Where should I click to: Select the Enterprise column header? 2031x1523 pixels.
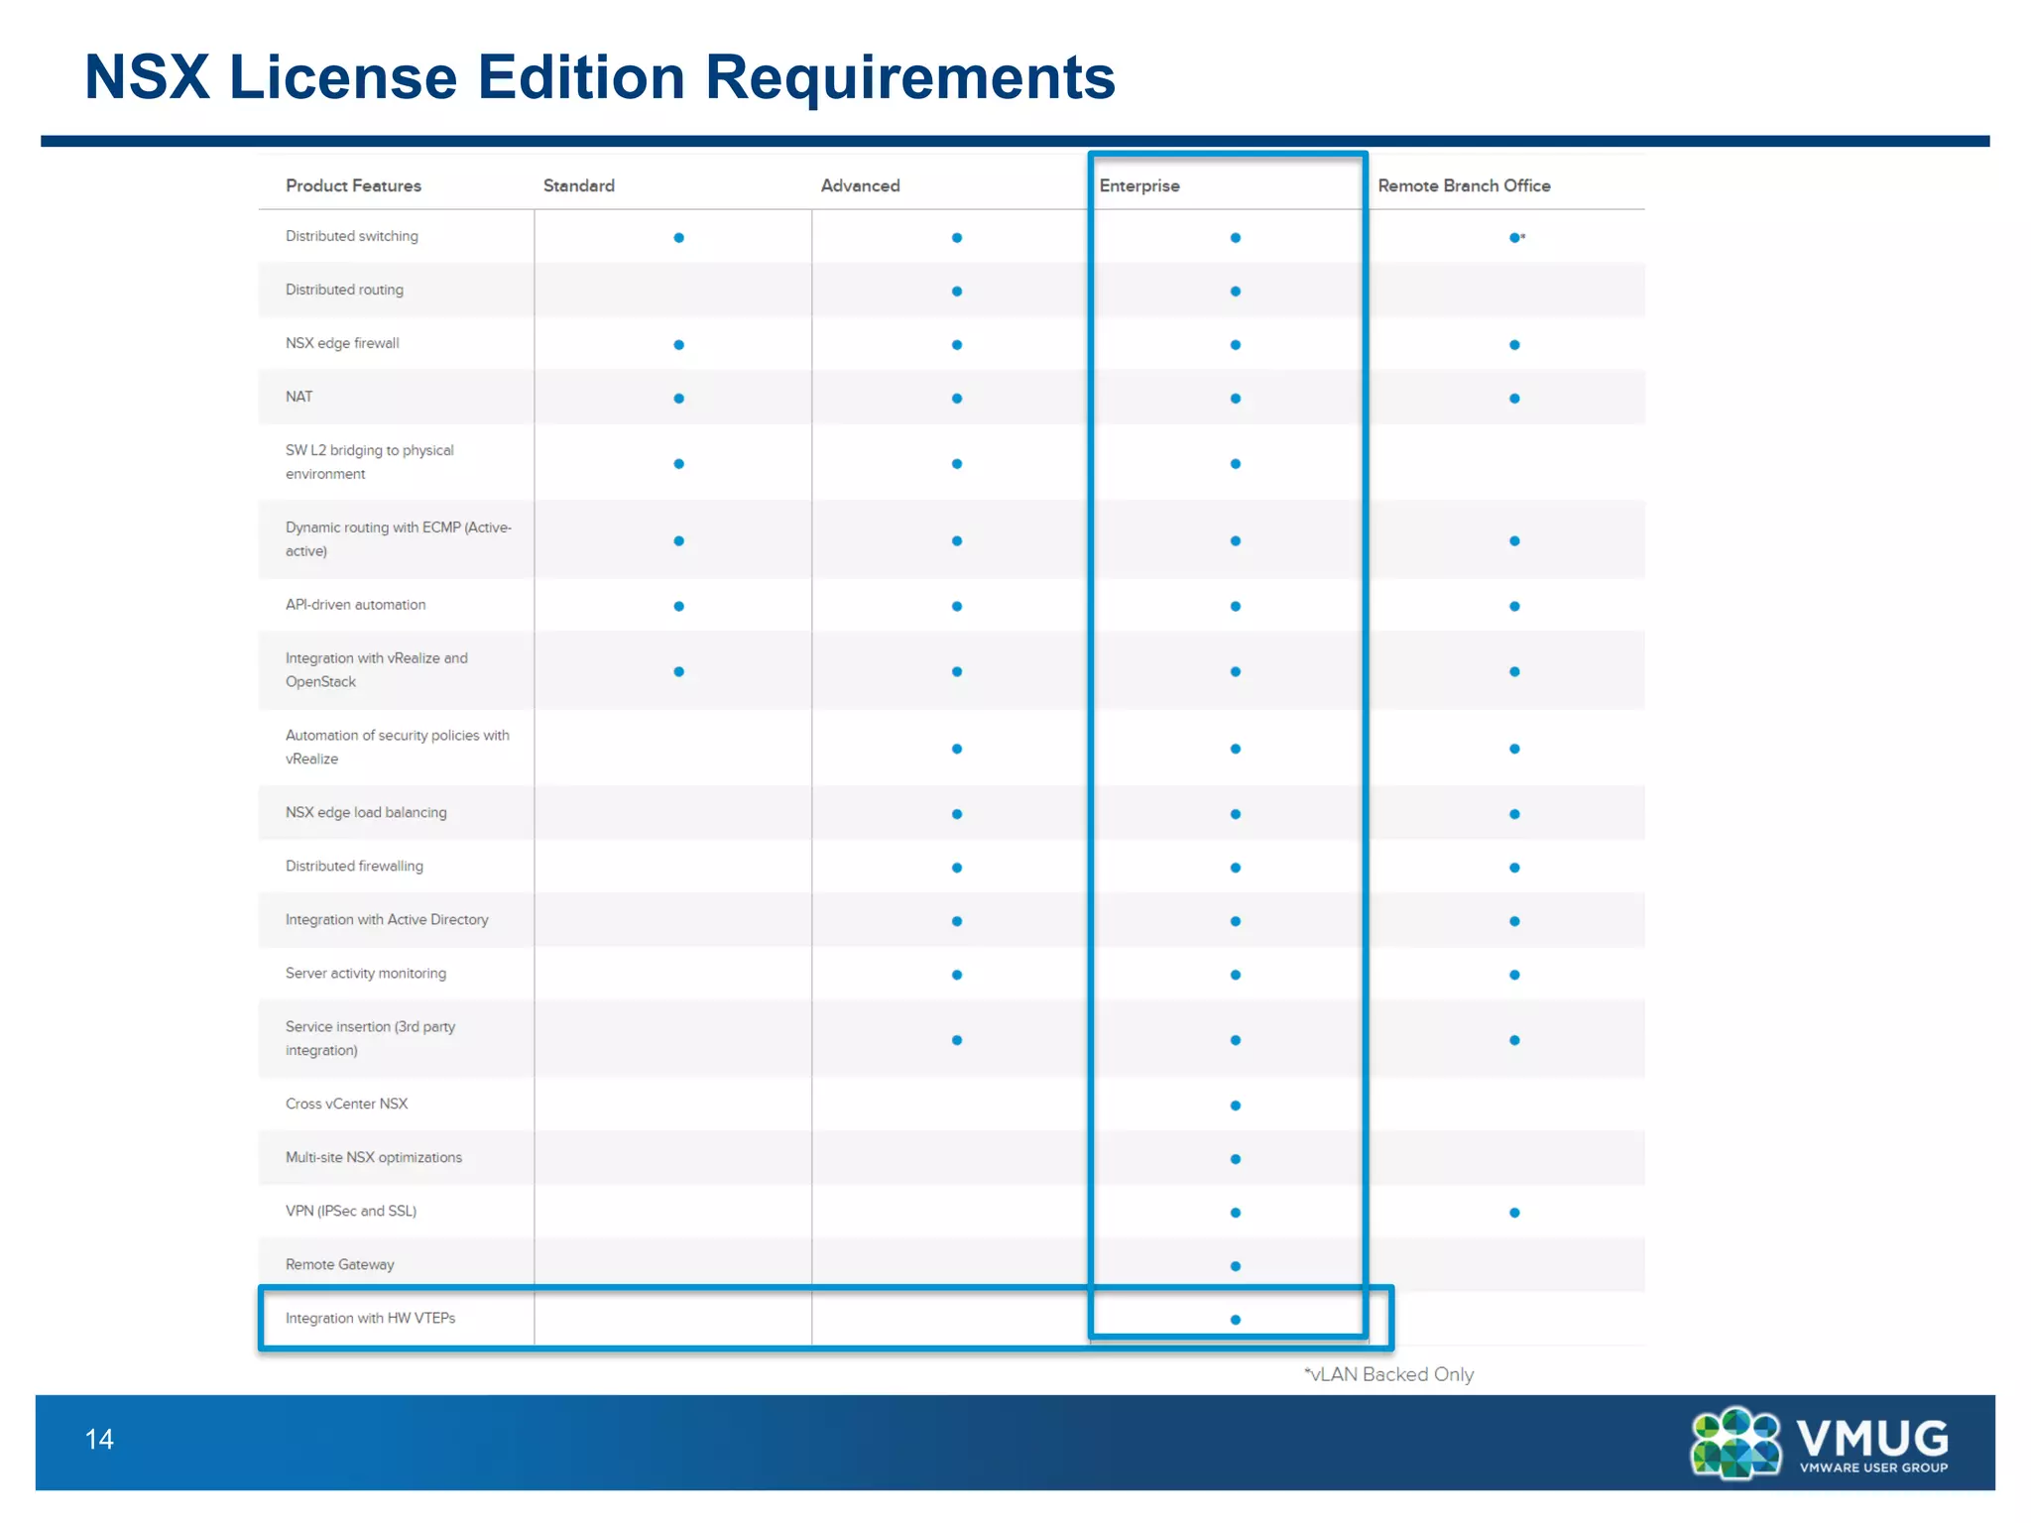pos(1139,185)
